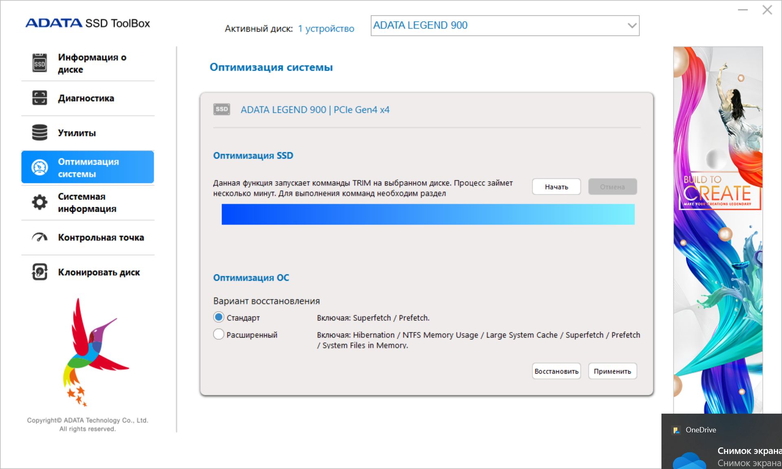Click the 'Оптимизация SSD' heading
The image size is (782, 469).
click(x=253, y=156)
